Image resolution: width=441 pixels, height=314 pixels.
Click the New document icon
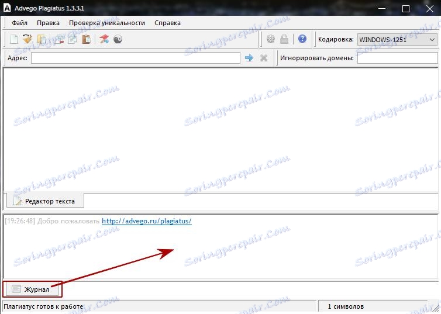14,39
